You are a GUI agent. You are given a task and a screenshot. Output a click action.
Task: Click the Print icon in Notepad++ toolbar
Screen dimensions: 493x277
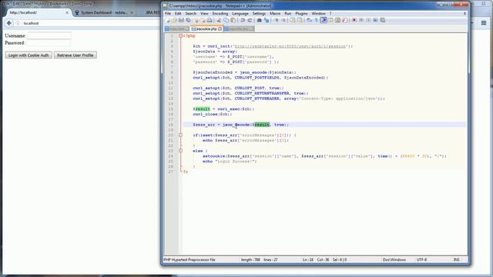click(210, 21)
